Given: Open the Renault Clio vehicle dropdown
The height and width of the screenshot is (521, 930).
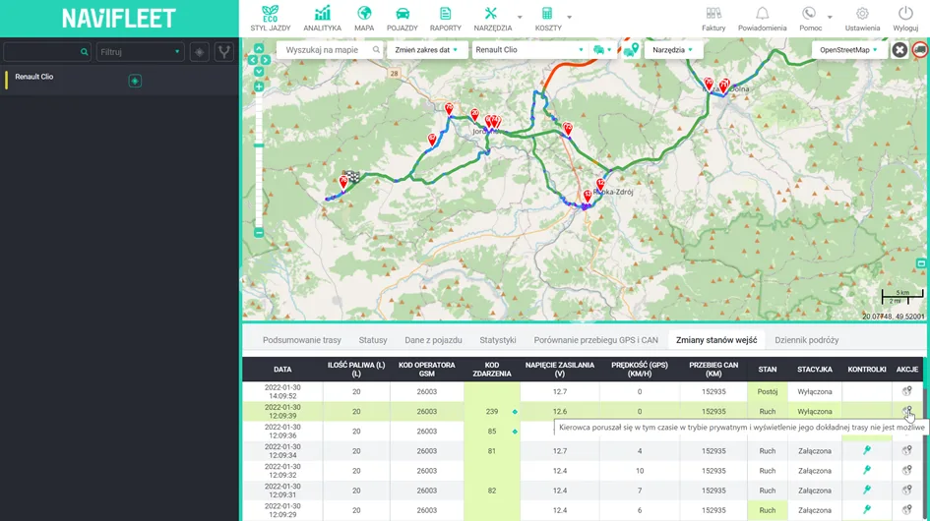Looking at the screenshot, I should tap(529, 50).
